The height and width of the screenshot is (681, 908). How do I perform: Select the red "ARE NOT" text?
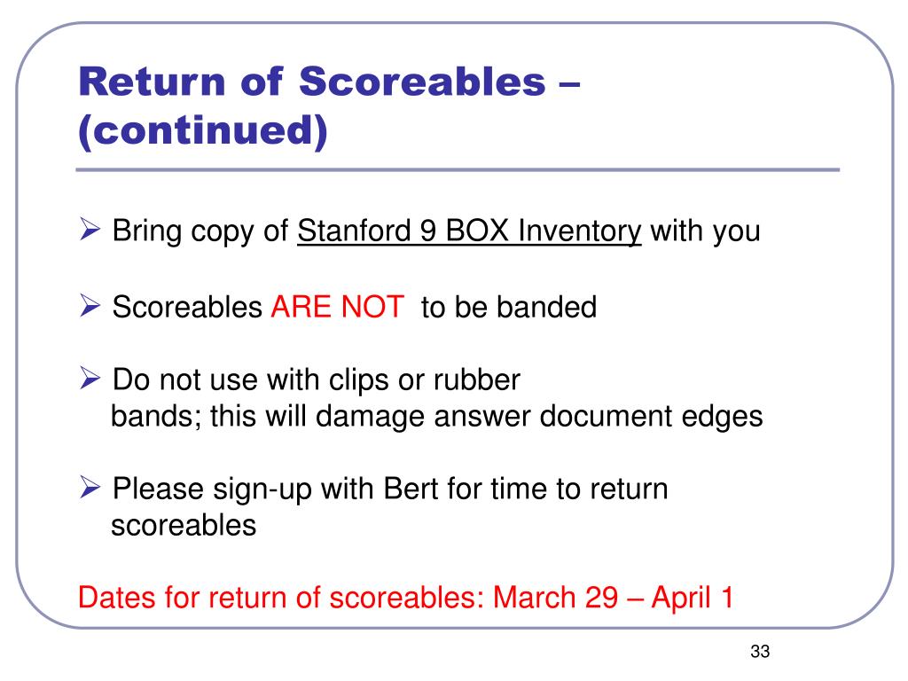pos(338,306)
